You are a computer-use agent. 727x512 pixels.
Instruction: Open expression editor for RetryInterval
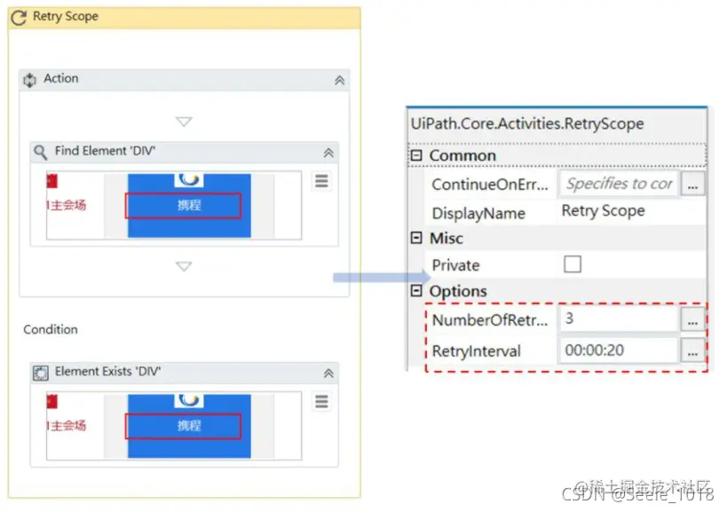tap(692, 351)
